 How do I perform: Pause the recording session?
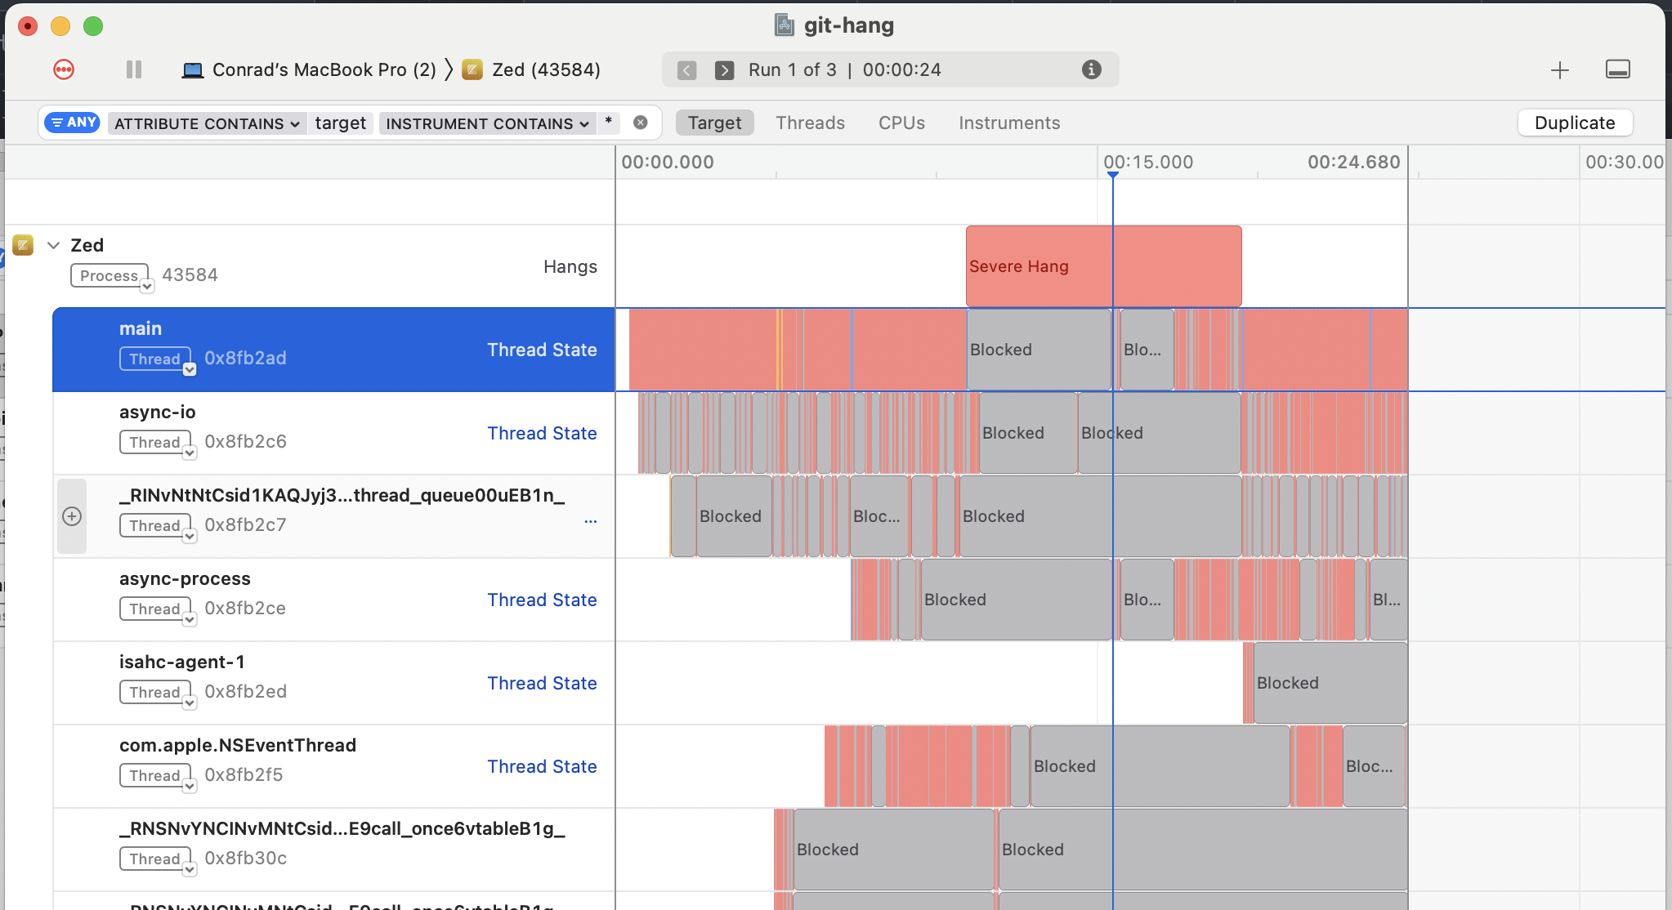pyautogui.click(x=134, y=69)
